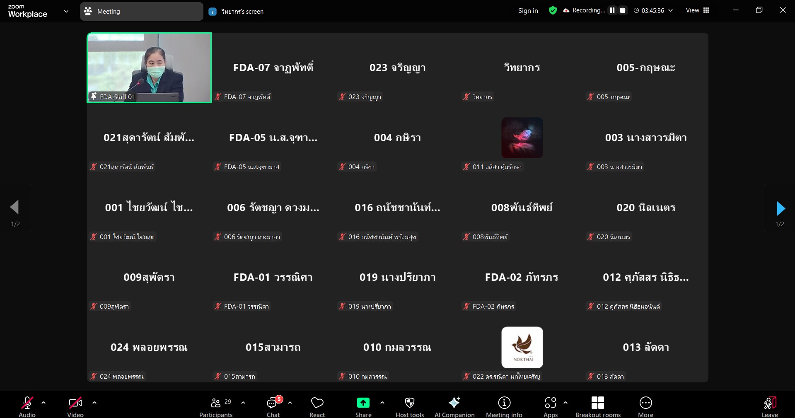795x418 pixels.
Task: Expand audio options caret next to Audio
Action: (43, 403)
